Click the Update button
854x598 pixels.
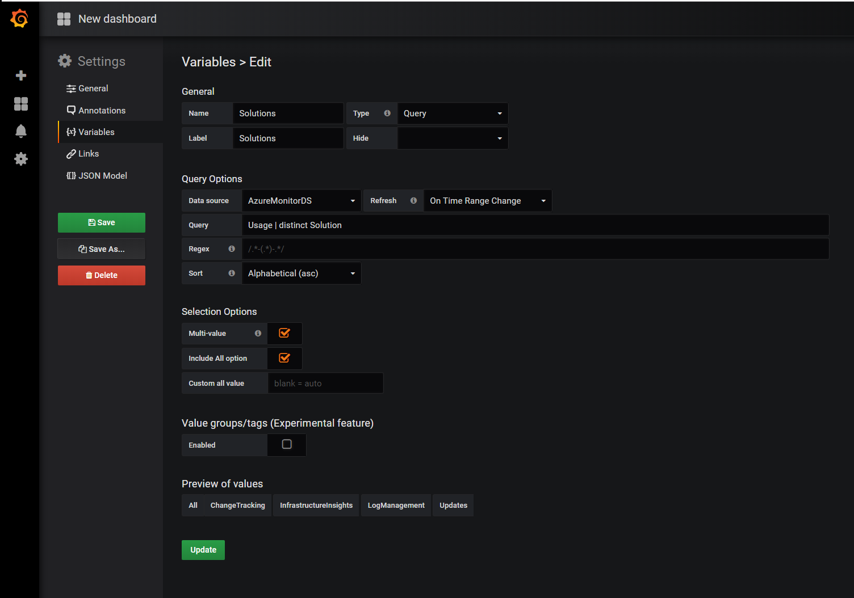203,550
